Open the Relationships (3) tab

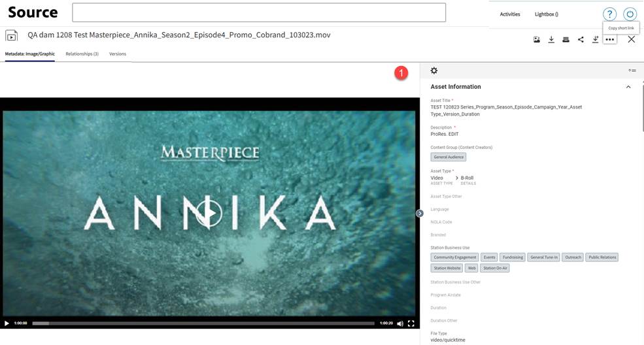pyautogui.click(x=82, y=54)
